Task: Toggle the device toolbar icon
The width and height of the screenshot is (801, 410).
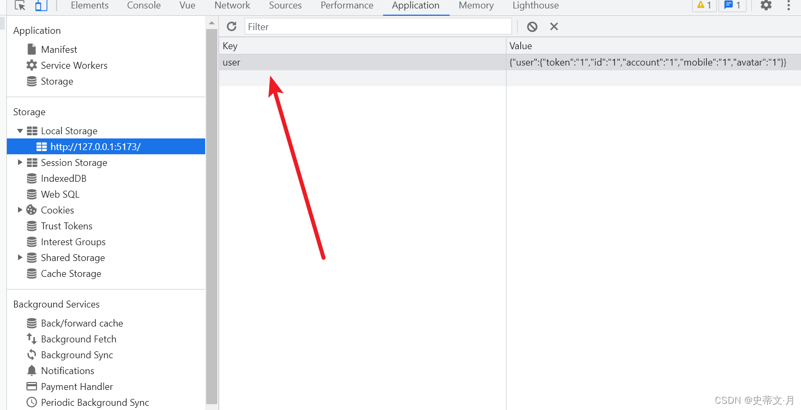Action: pyautogui.click(x=41, y=5)
